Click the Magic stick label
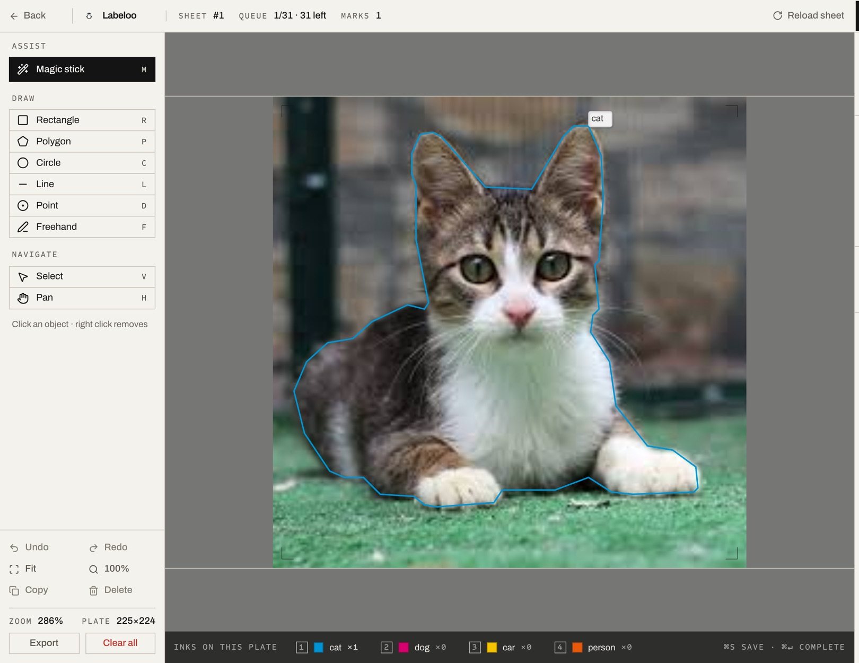This screenshot has width=859, height=663. 60,69
